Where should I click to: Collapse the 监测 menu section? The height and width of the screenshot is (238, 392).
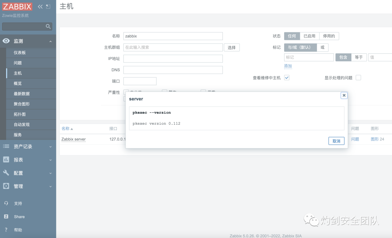[50, 41]
